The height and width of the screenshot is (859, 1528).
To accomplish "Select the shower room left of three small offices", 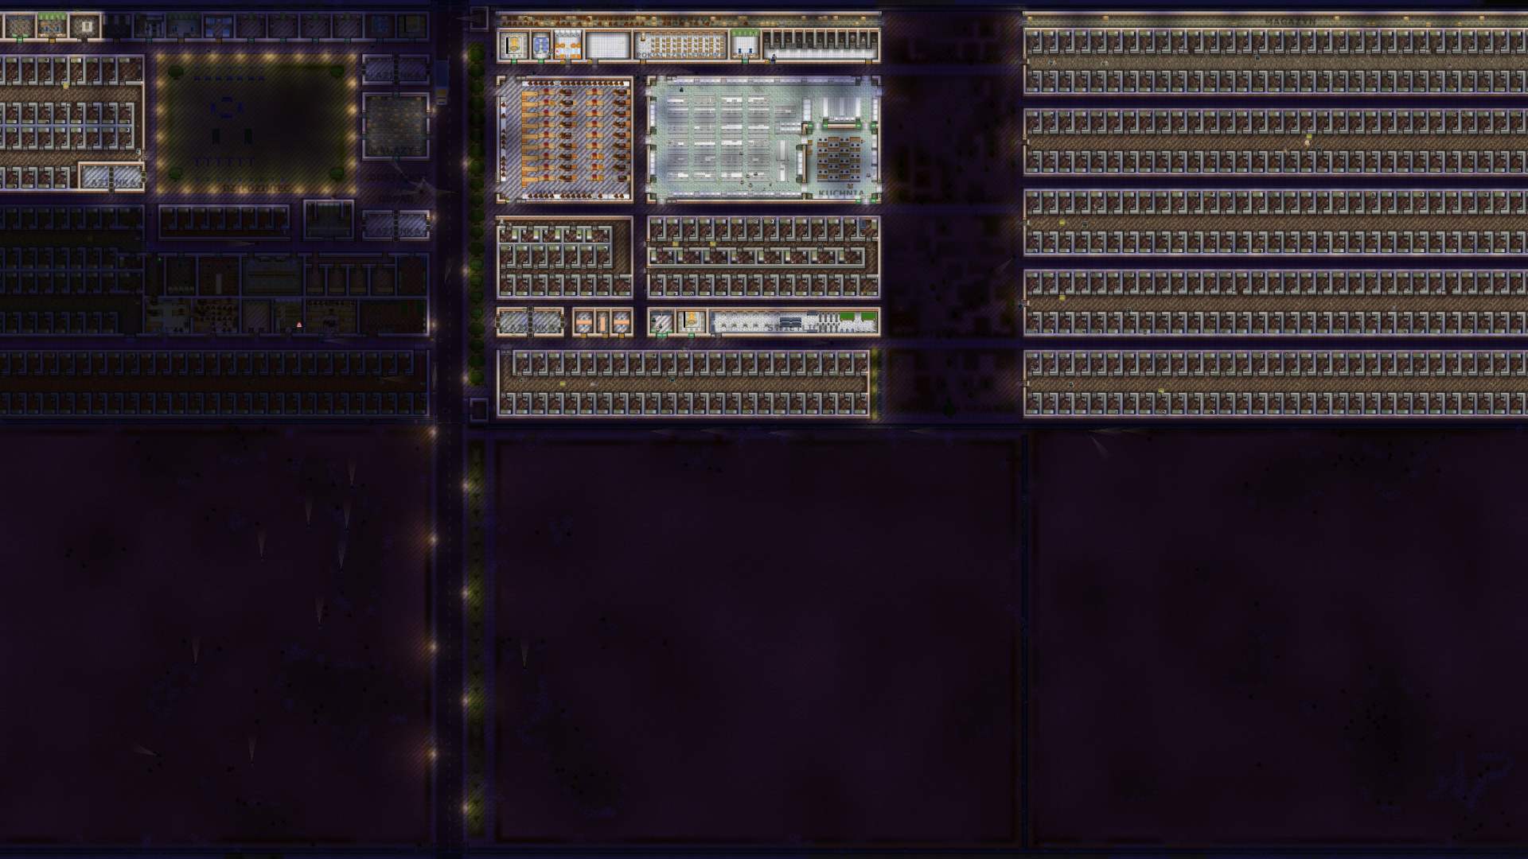I will 530,322.
